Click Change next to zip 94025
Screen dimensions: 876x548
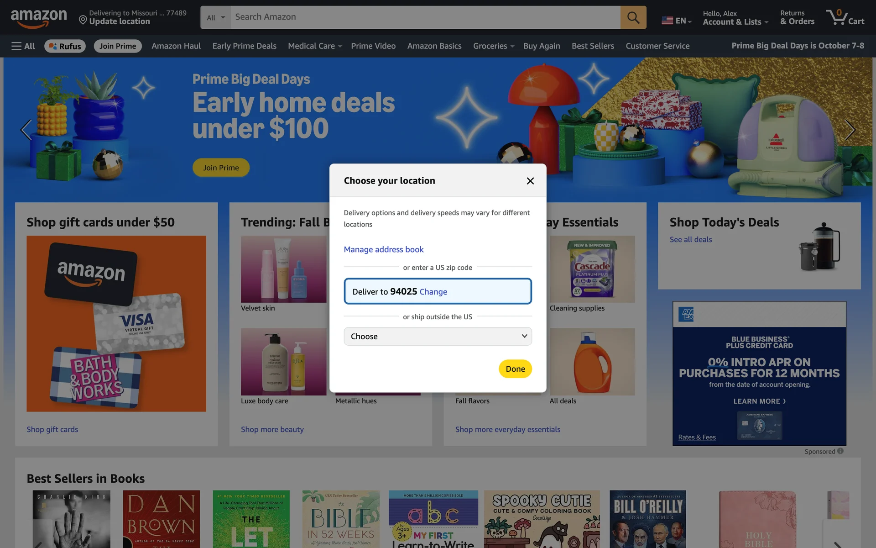433,292
